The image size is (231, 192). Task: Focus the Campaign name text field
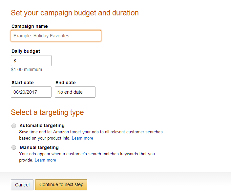[x=56, y=36]
